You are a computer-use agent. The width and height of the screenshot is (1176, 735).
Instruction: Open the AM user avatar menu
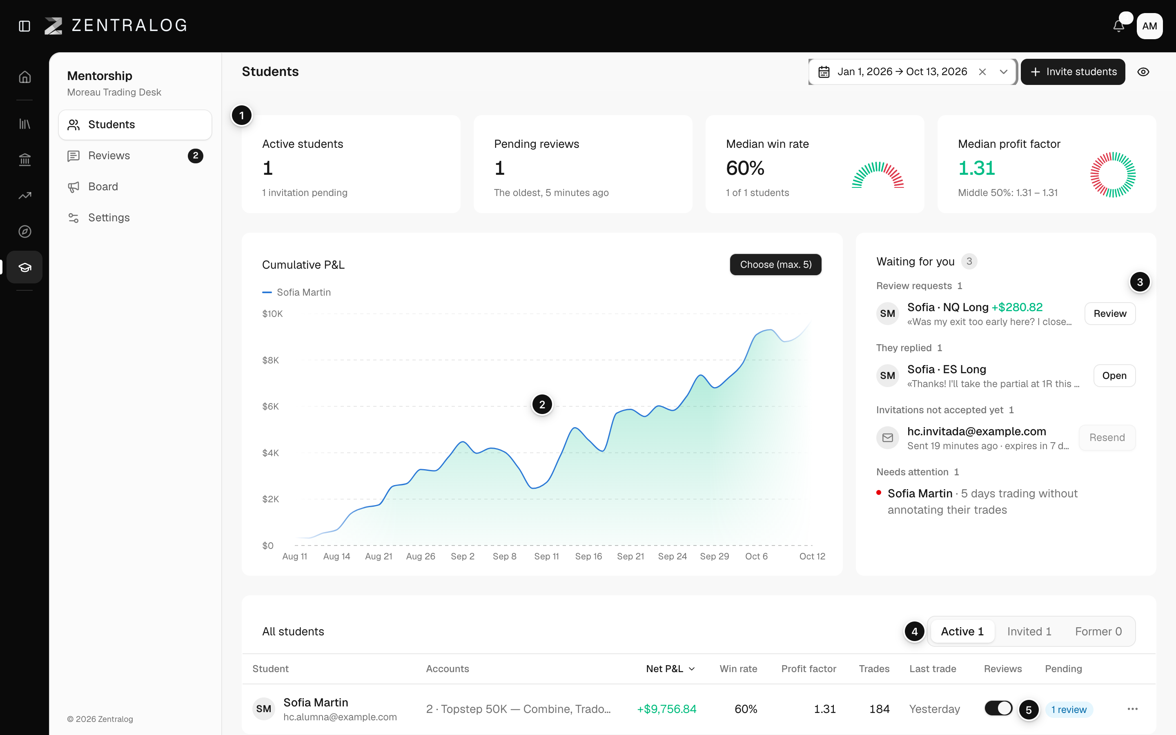tap(1149, 26)
